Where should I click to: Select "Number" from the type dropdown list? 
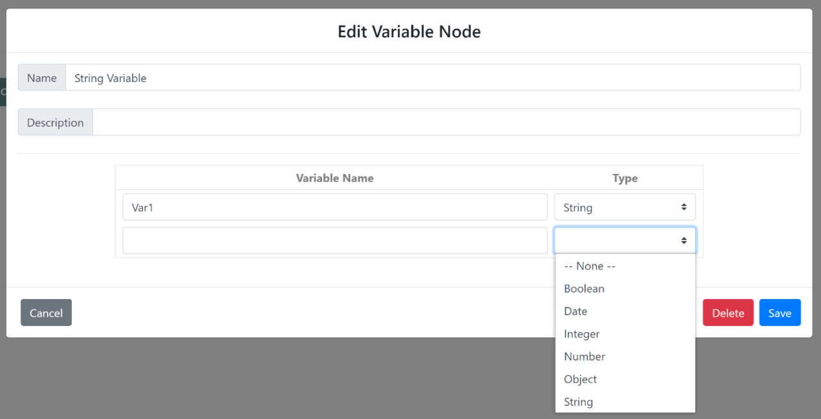(584, 356)
